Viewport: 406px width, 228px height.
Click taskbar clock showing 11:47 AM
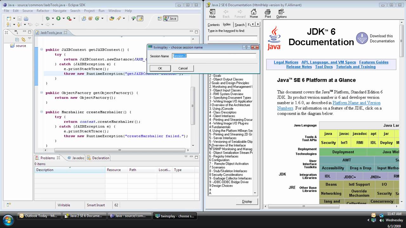click(394, 214)
